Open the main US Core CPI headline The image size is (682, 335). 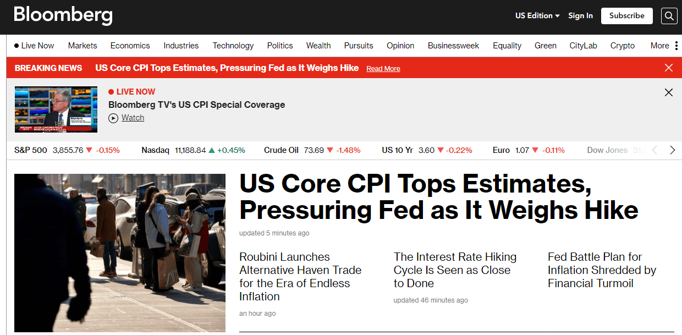(x=438, y=197)
